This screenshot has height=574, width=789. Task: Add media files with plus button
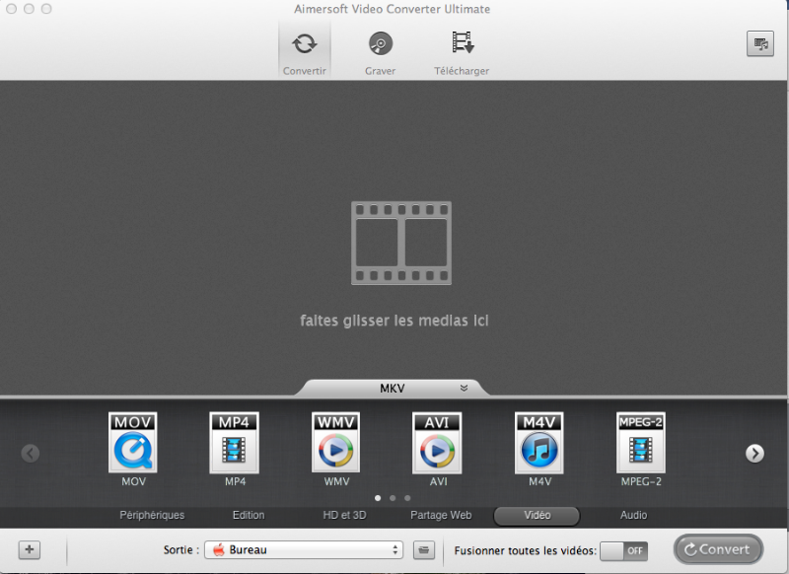(x=30, y=549)
